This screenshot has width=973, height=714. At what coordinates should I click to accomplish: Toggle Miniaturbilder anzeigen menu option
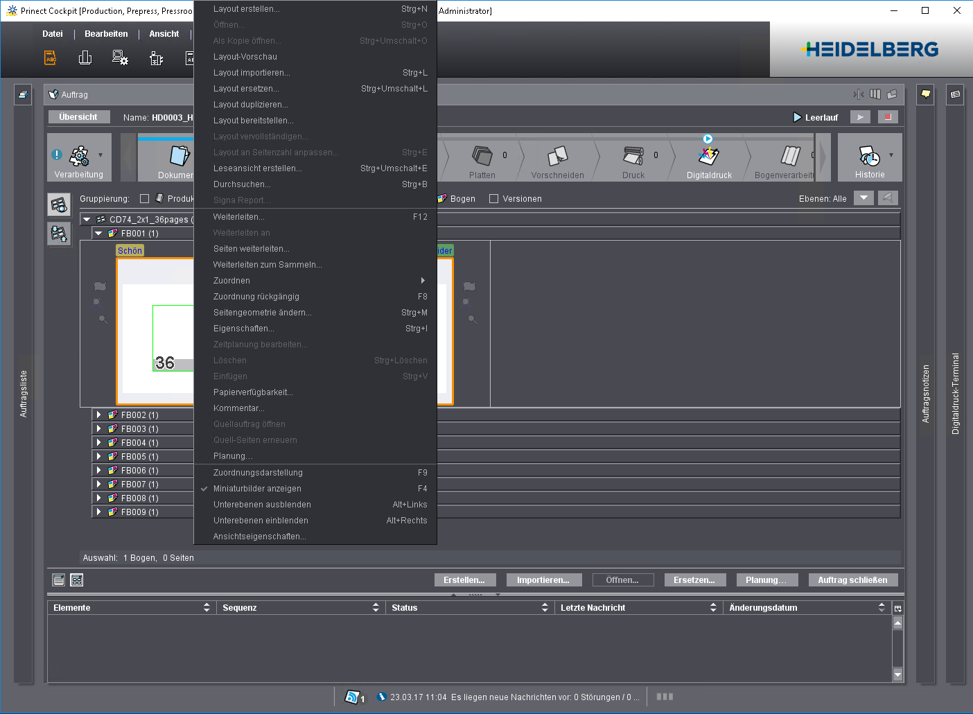[x=315, y=489]
